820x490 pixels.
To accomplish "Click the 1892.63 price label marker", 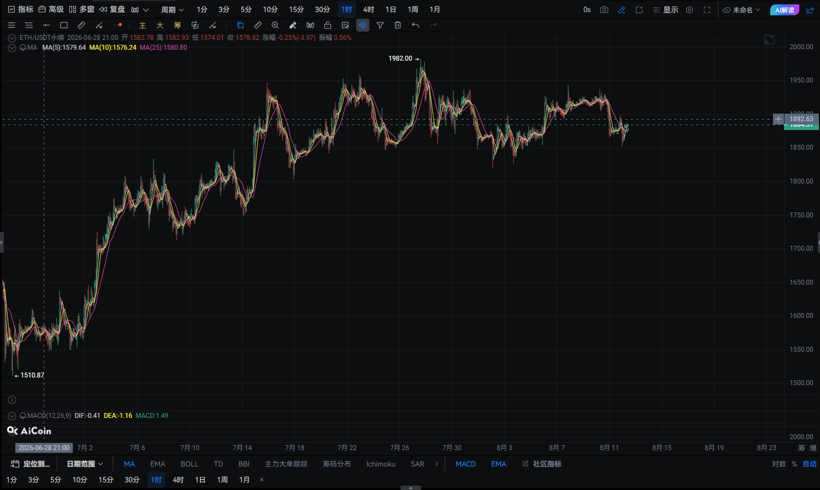I will coord(801,119).
